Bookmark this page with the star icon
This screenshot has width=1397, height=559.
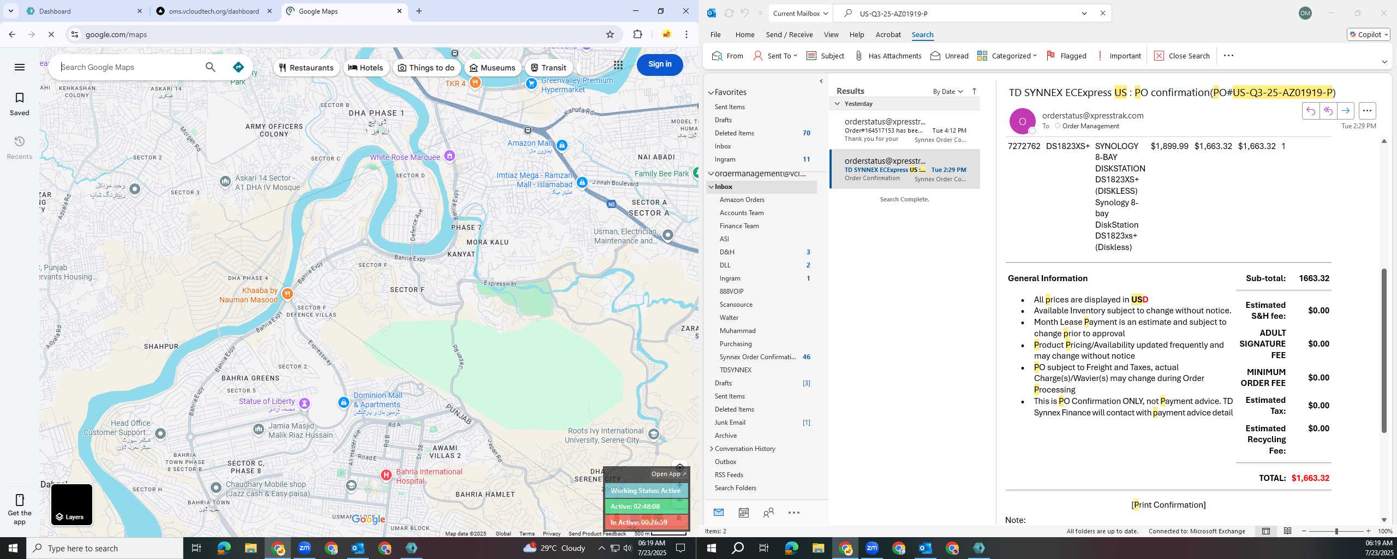[610, 34]
